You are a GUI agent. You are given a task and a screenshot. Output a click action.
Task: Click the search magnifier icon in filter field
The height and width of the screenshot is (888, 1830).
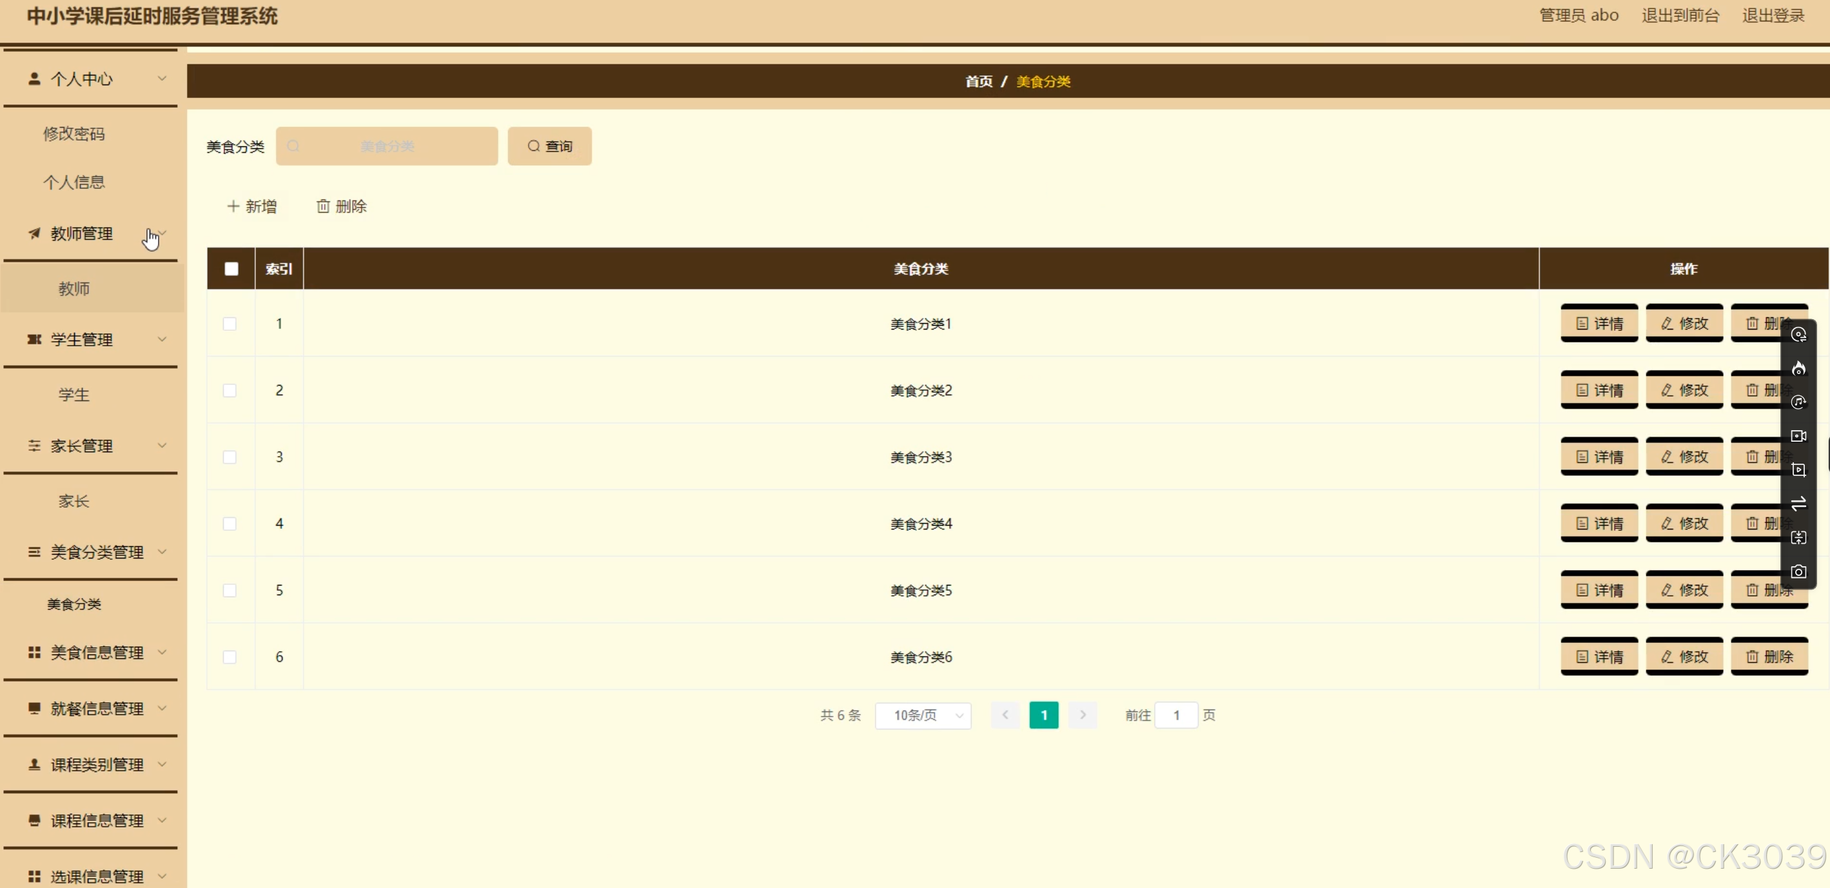[x=293, y=146]
